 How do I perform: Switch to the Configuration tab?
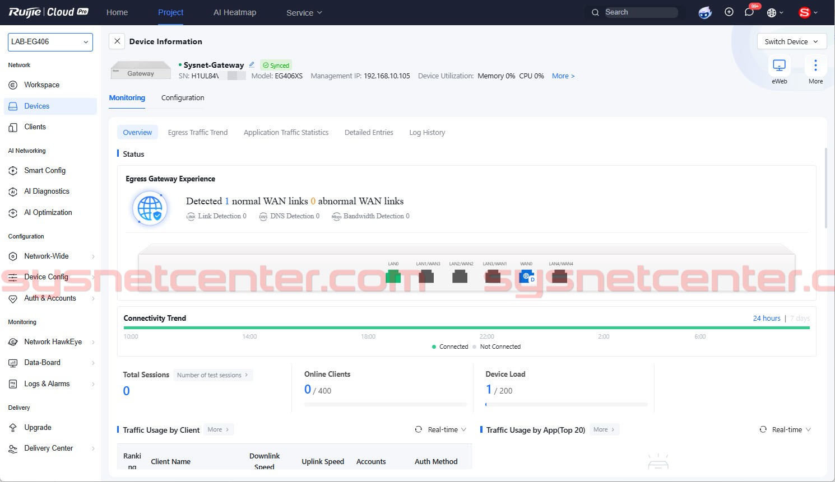(183, 98)
